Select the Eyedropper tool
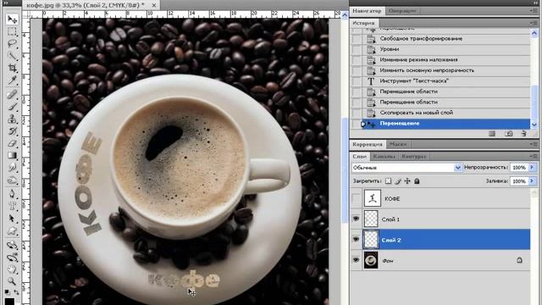 coord(12,80)
